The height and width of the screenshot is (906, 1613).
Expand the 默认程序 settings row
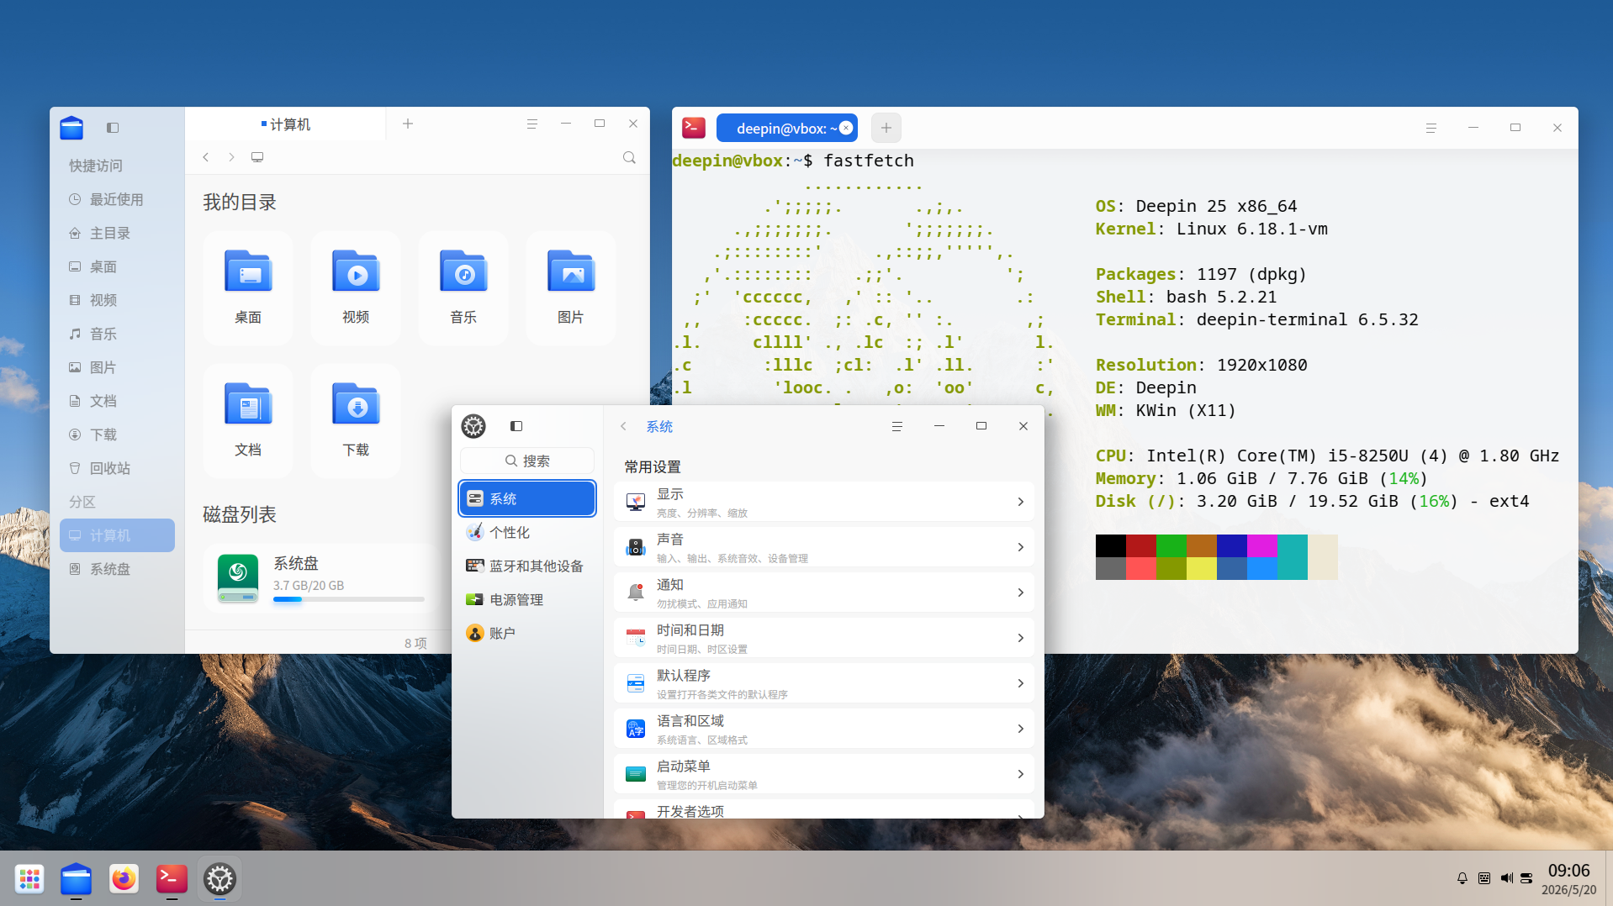(x=824, y=683)
